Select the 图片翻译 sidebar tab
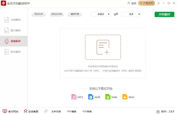Viewport: 177px width, 114px height. (14, 31)
